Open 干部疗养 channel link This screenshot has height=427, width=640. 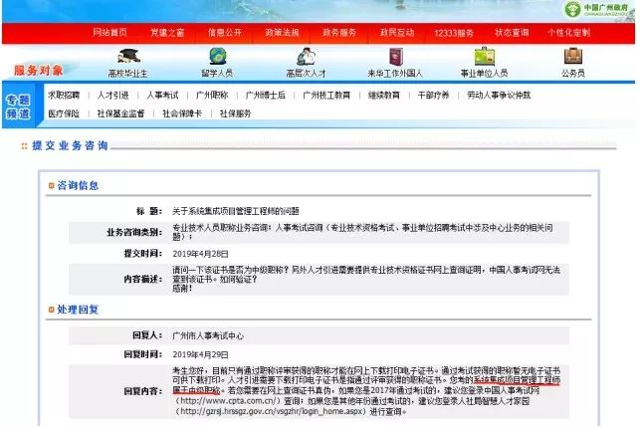(433, 96)
